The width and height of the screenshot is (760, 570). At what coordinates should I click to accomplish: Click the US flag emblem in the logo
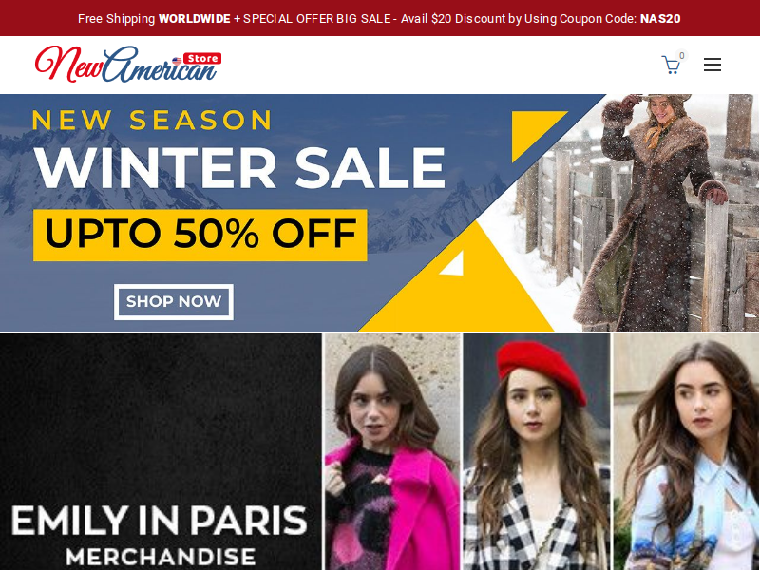(177, 61)
